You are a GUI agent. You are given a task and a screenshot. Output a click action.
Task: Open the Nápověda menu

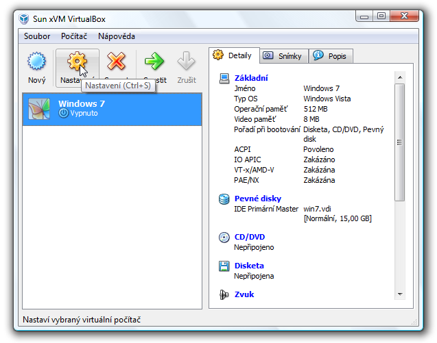pos(117,36)
